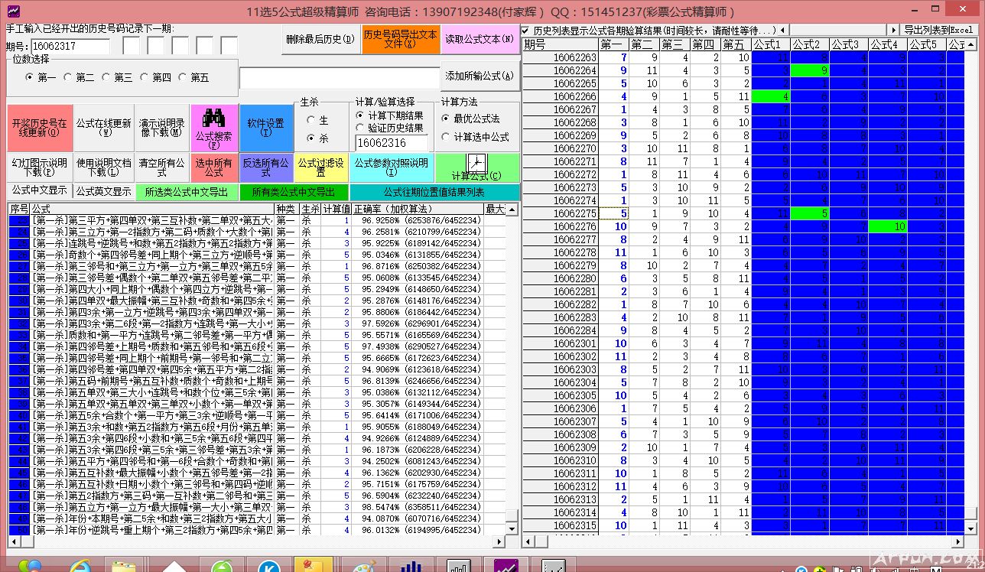Click the clock 计算公式 button

[477, 167]
